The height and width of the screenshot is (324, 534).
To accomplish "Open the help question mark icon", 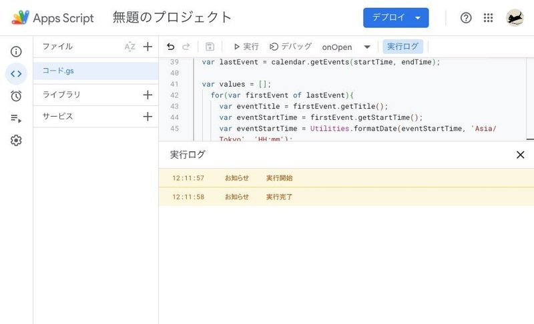I will 466,18.
